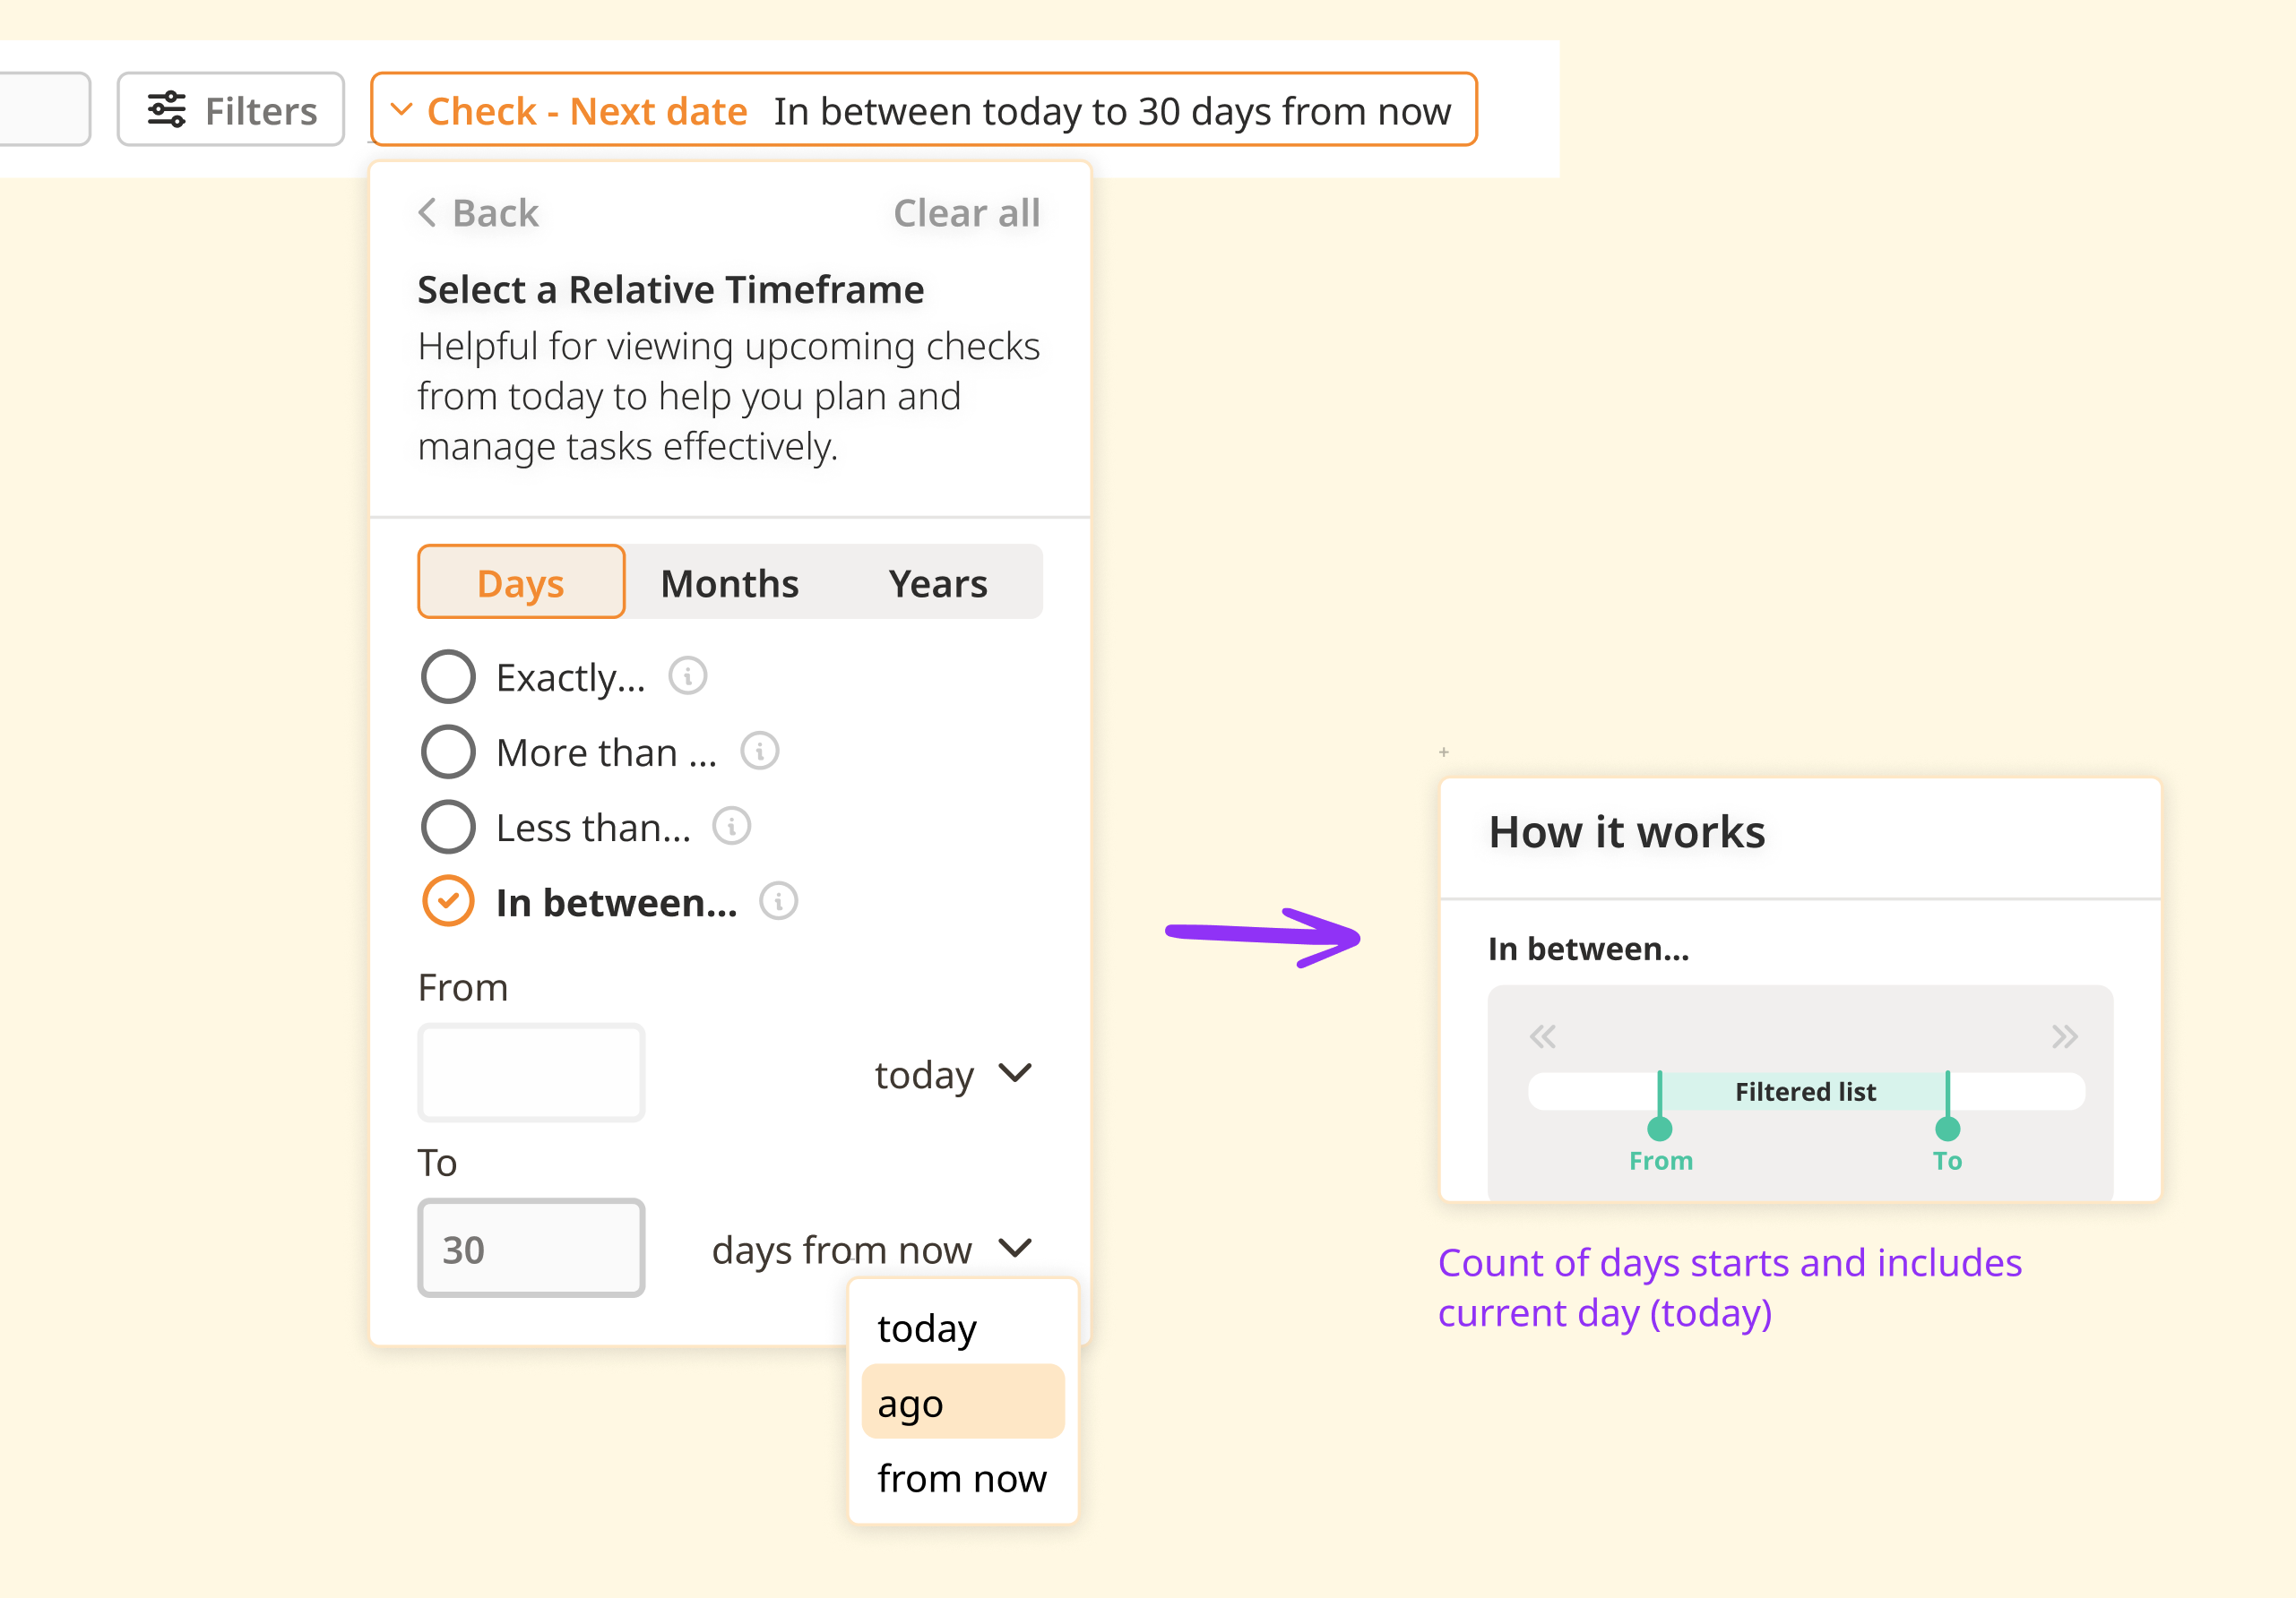
Task: Click the To handle on the timeline
Action: pyautogui.click(x=1947, y=1130)
